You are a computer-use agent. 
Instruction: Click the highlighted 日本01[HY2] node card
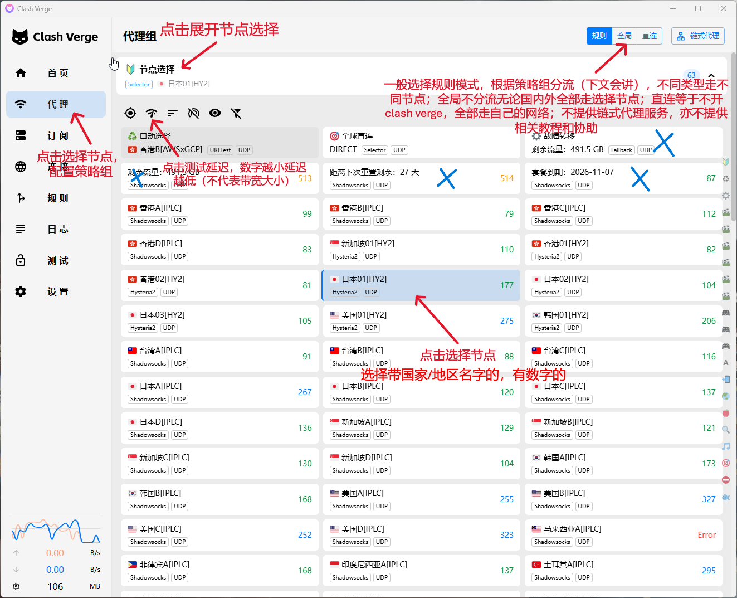[421, 285]
